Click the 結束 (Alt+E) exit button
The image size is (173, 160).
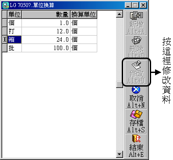136,145
